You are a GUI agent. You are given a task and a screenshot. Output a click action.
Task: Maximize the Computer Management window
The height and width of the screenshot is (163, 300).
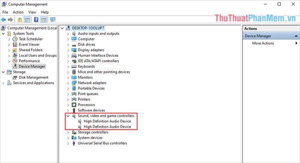[279, 4]
